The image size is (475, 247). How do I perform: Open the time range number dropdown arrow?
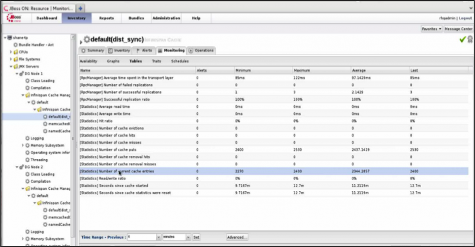coord(159,237)
